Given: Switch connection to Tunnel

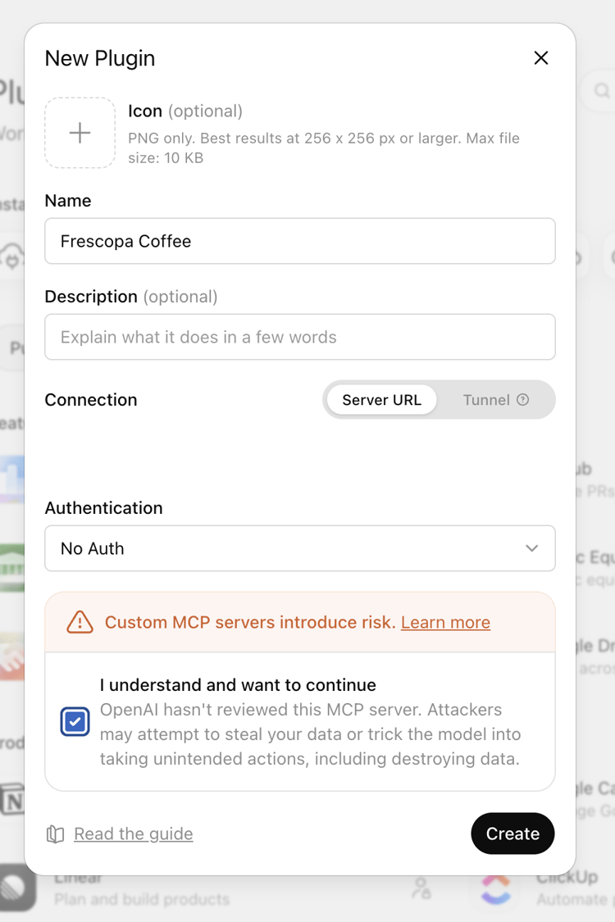Looking at the screenshot, I should coord(486,400).
